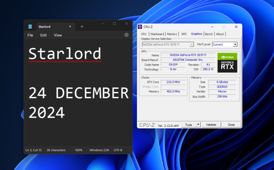Image resolution: width=274 pixels, height=170 pixels.
Task: Click the Close button in CPU-Z
Action: click(231, 125)
